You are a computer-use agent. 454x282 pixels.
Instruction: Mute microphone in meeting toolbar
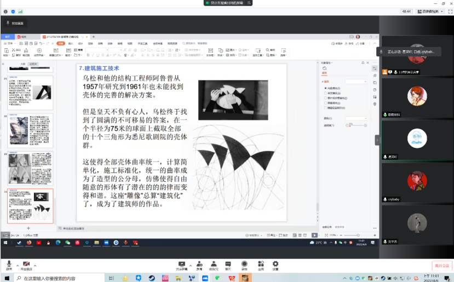[x=9, y=265]
